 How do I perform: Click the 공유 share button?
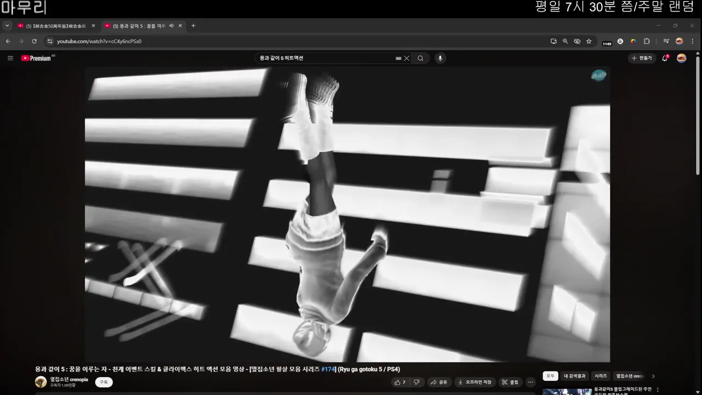point(439,382)
